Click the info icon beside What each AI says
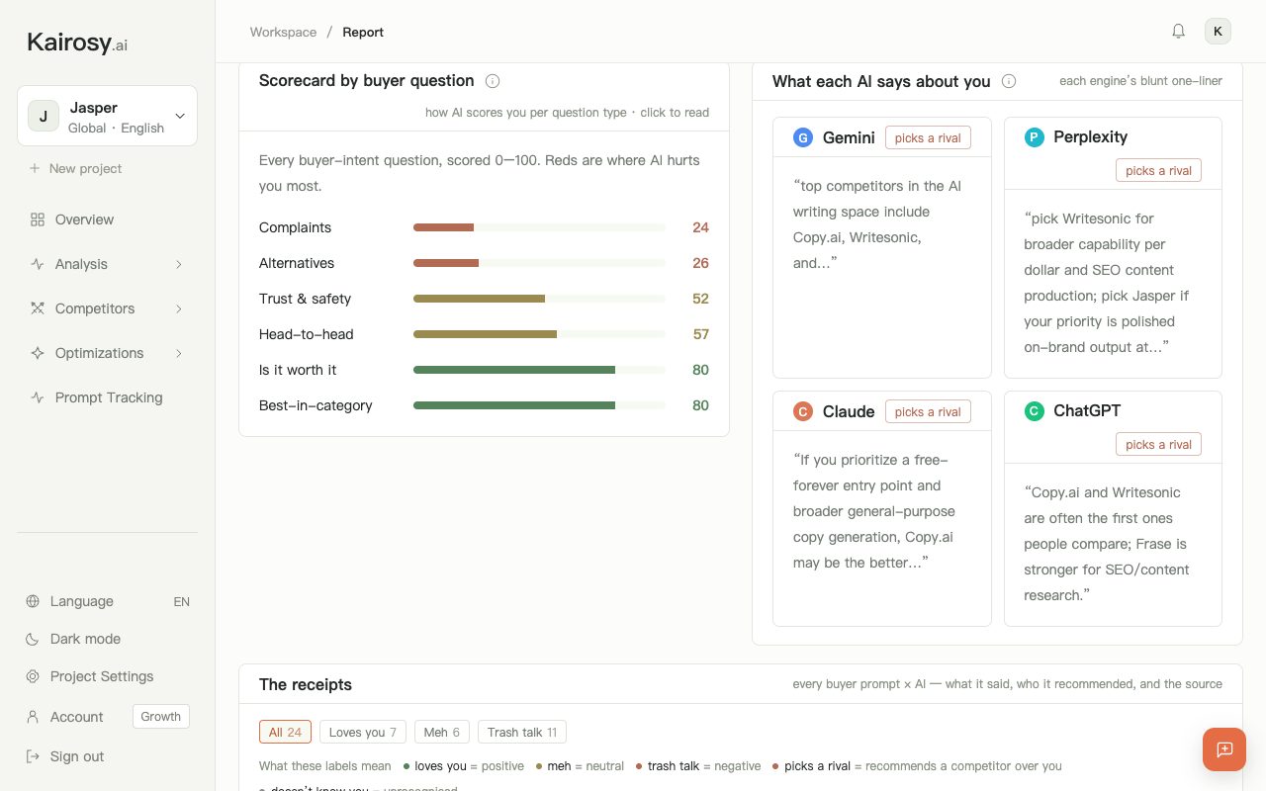The width and height of the screenshot is (1266, 791). coord(1009,81)
